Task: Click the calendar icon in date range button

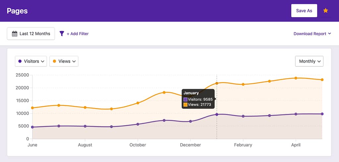Action: point(15,33)
